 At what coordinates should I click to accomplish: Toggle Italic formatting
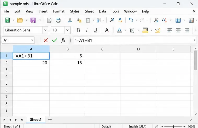point(87,30)
